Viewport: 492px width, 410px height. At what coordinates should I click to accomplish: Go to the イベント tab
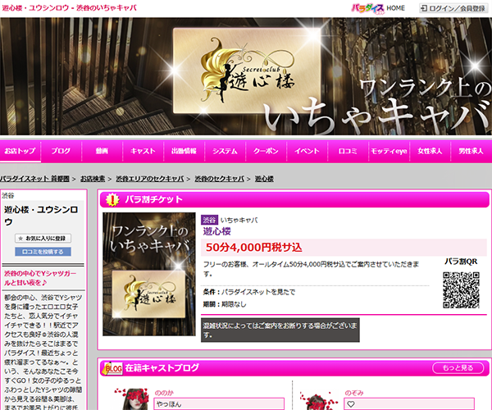tap(307, 151)
